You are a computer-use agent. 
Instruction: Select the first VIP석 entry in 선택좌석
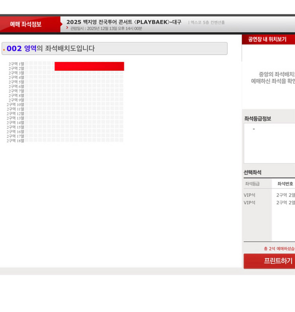[x=250, y=195]
